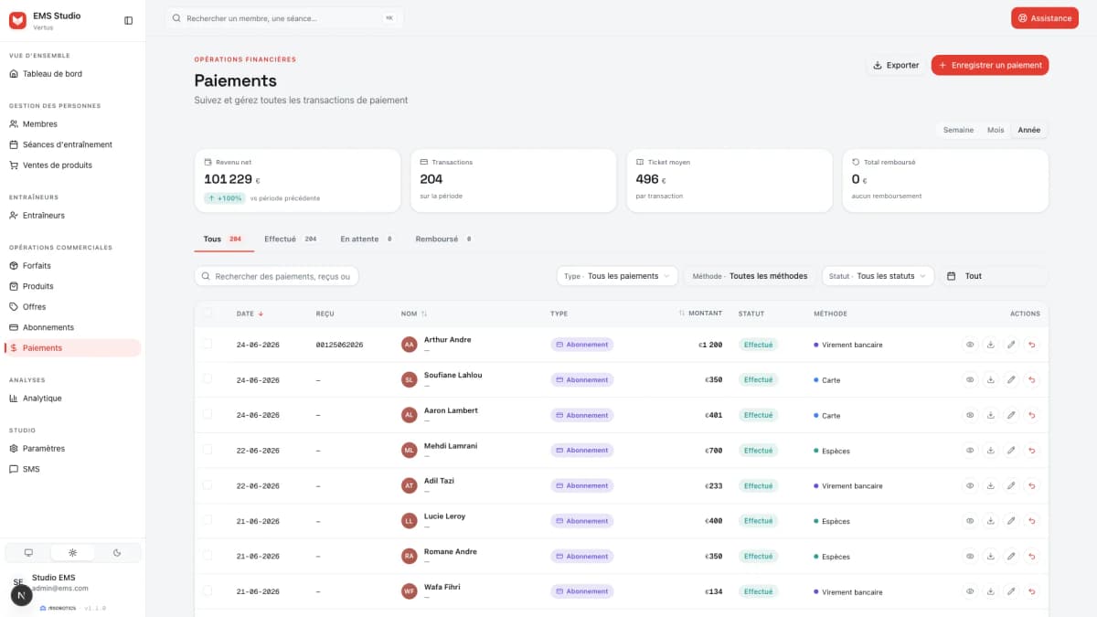Check the Mehdi Lamrani row checkbox
The width and height of the screenshot is (1097, 617).
(208, 449)
